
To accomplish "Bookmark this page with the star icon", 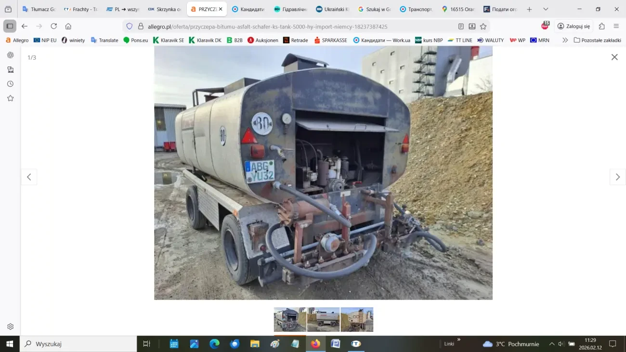I will click(483, 26).
